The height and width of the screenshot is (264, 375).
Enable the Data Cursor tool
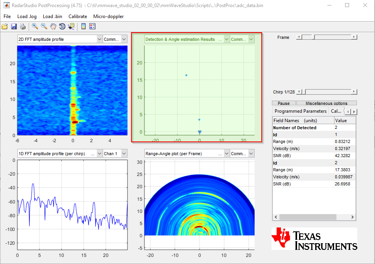click(x=71, y=26)
